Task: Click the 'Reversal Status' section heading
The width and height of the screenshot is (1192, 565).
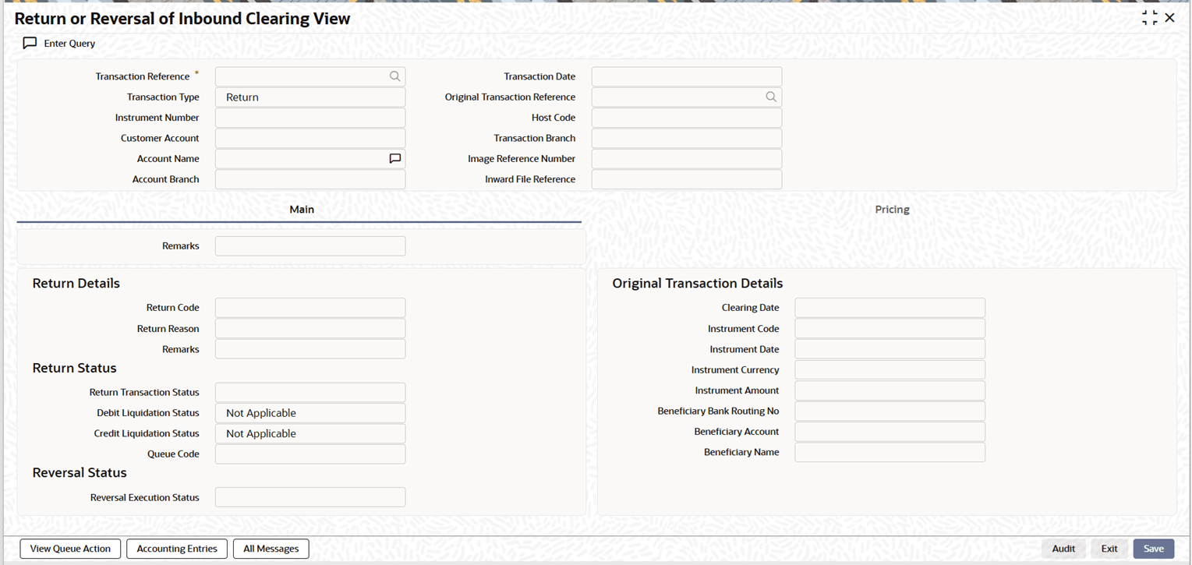Action: coord(80,473)
